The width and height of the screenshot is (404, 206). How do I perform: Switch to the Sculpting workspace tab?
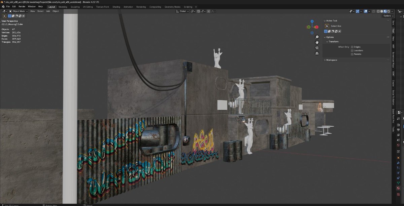click(75, 7)
